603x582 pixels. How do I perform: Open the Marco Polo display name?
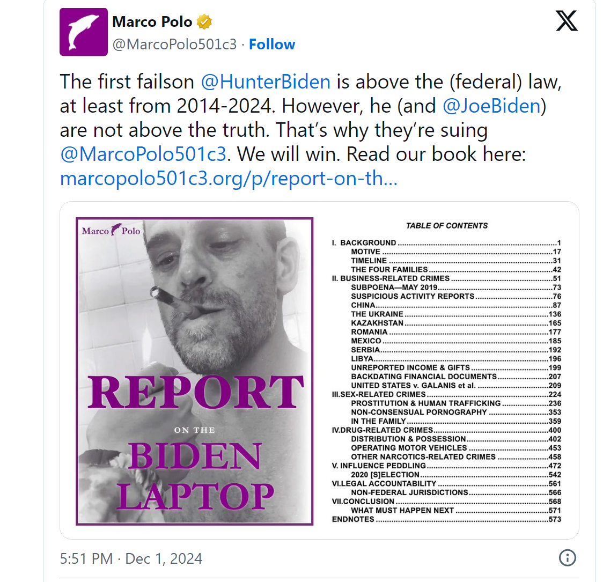pos(152,21)
